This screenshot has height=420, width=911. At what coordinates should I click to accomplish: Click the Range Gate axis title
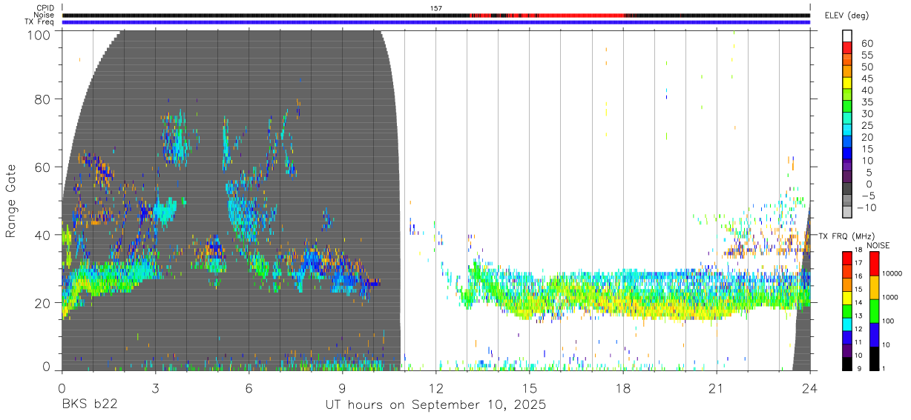click(11, 201)
